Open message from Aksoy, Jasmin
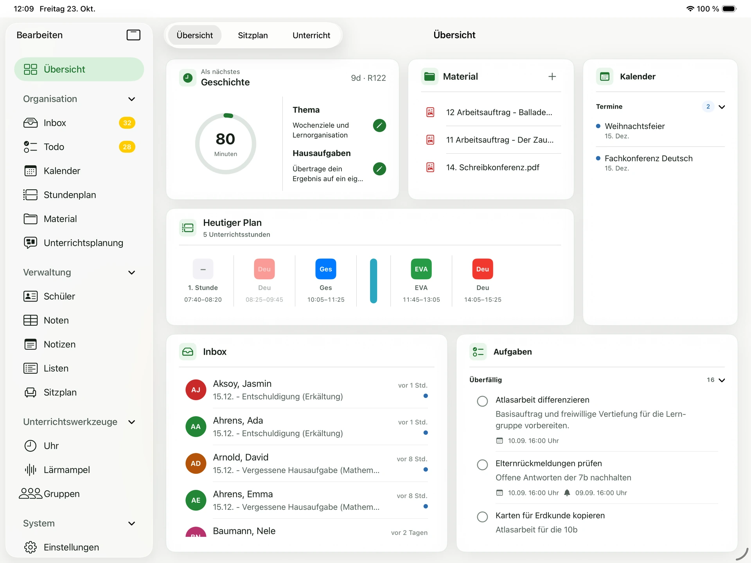This screenshot has height=563, width=751. point(307,390)
